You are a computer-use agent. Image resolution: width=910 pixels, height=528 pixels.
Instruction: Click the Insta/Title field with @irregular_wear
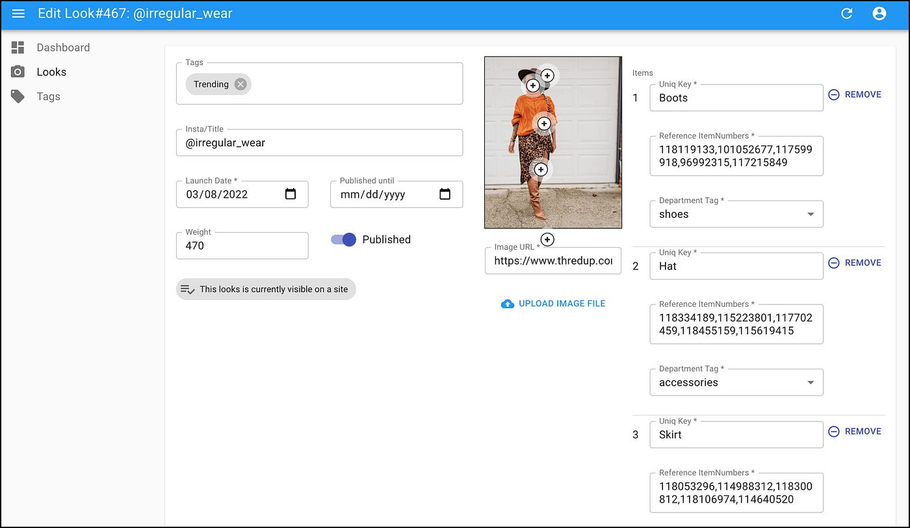click(319, 142)
